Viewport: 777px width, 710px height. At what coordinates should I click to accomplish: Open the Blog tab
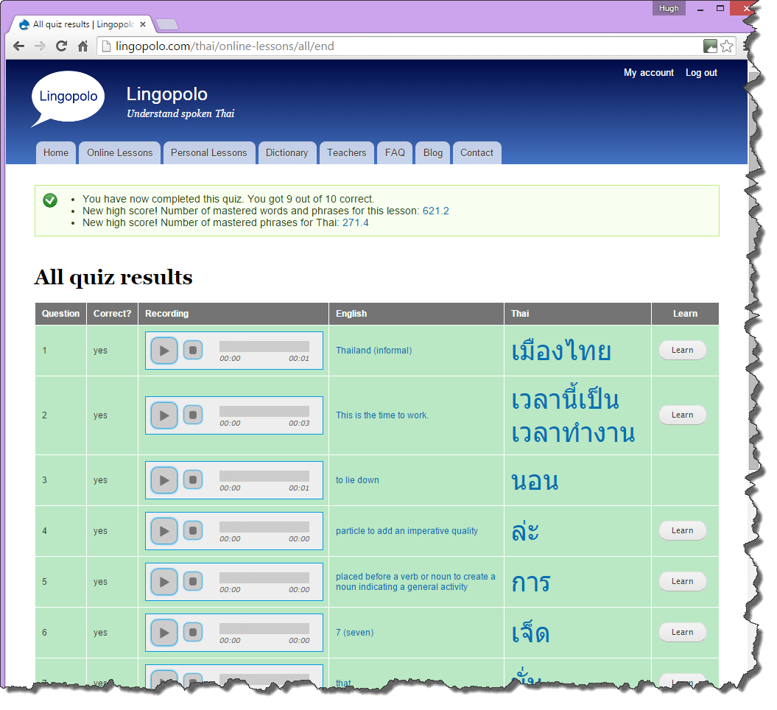click(432, 152)
